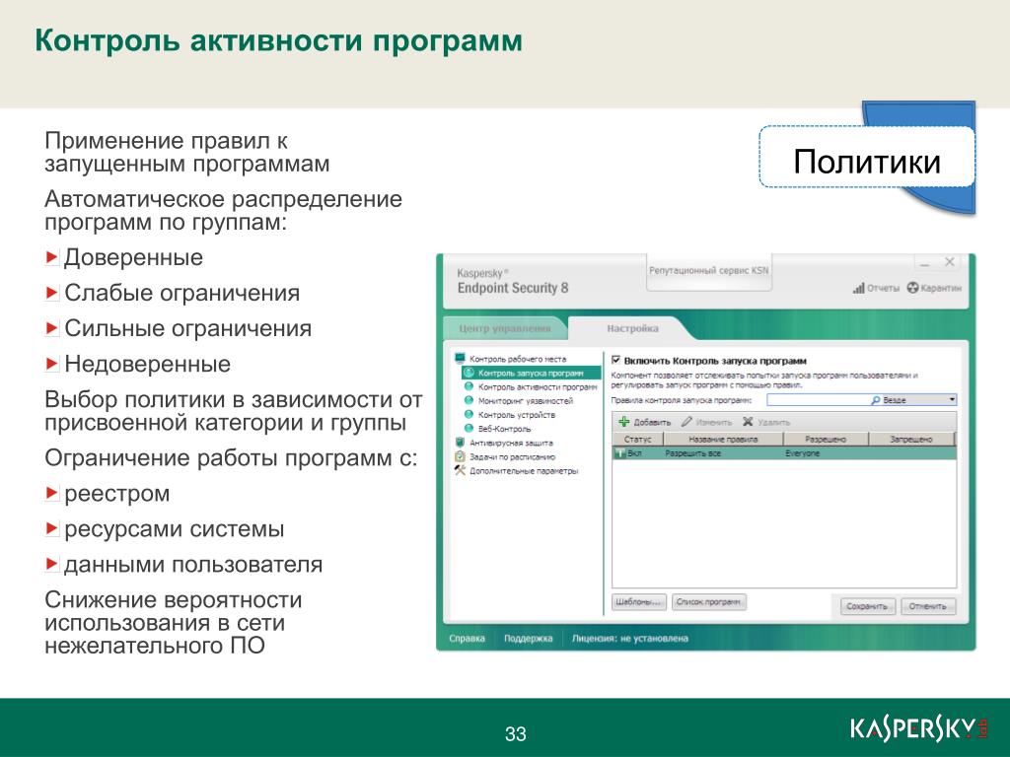The image size is (1010, 757).
Task: Open the Справка link
Action: (x=467, y=639)
